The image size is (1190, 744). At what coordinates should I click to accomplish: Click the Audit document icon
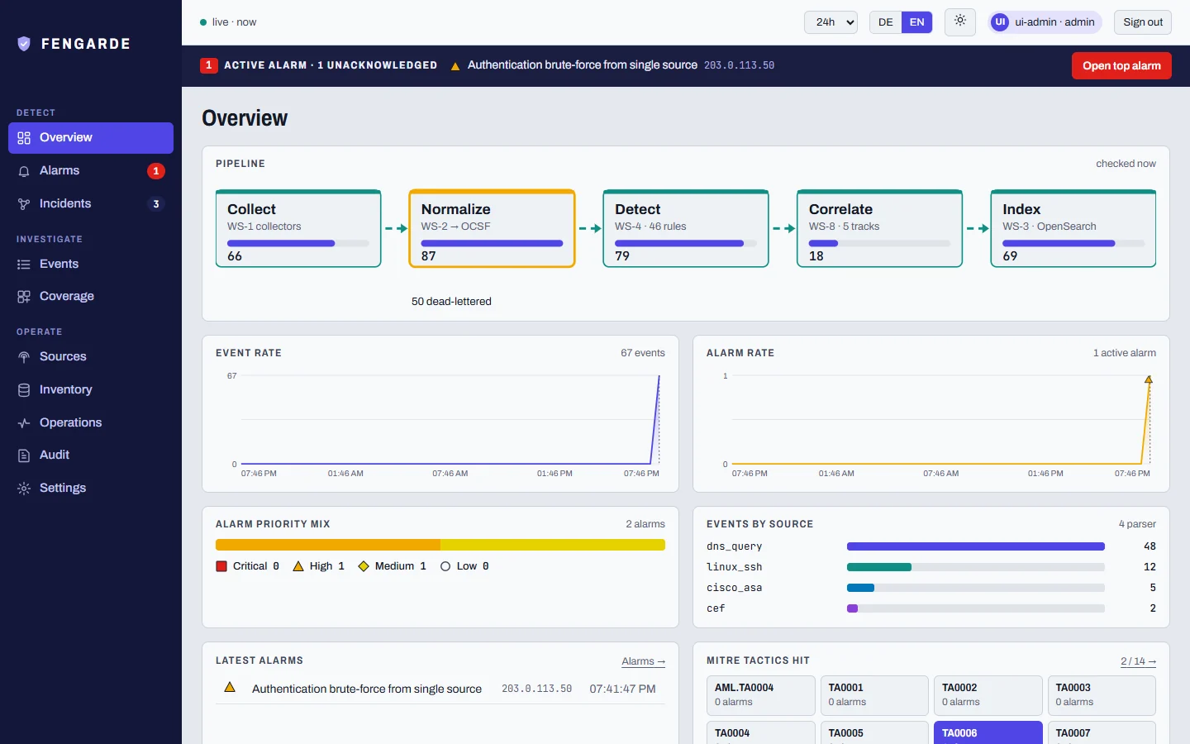(x=24, y=455)
